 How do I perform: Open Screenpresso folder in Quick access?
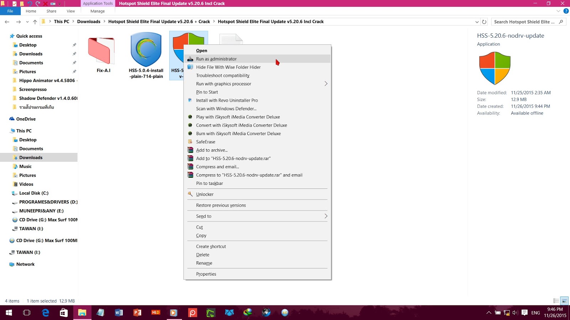33,89
